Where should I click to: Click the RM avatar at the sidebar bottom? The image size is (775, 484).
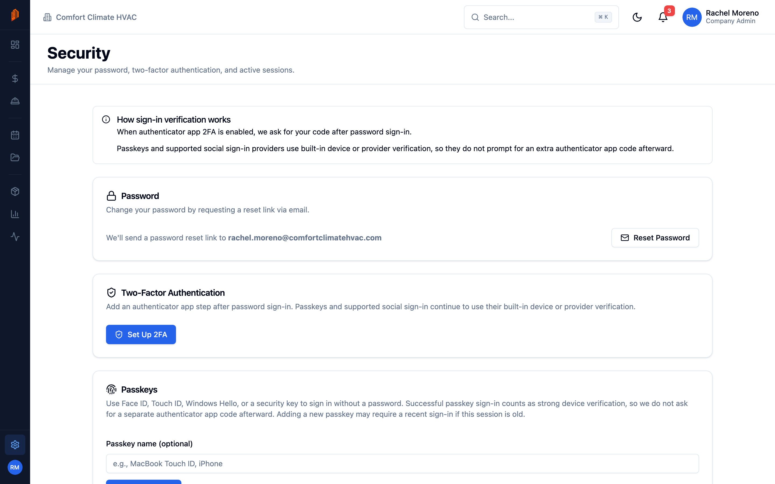click(15, 467)
